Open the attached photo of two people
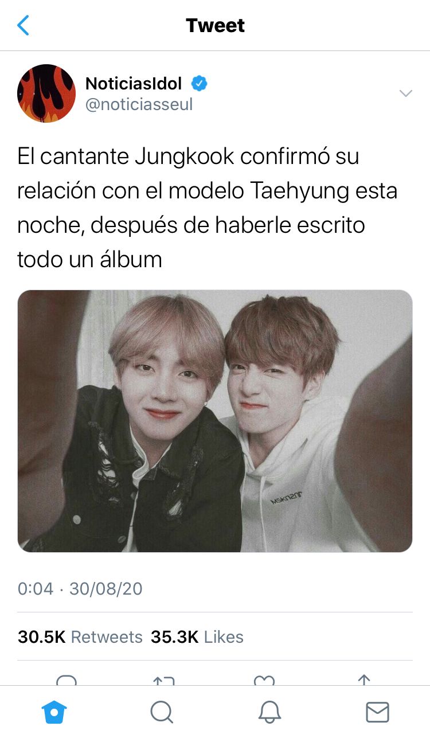Screen dimensions: 430x742 pyautogui.click(x=215, y=421)
